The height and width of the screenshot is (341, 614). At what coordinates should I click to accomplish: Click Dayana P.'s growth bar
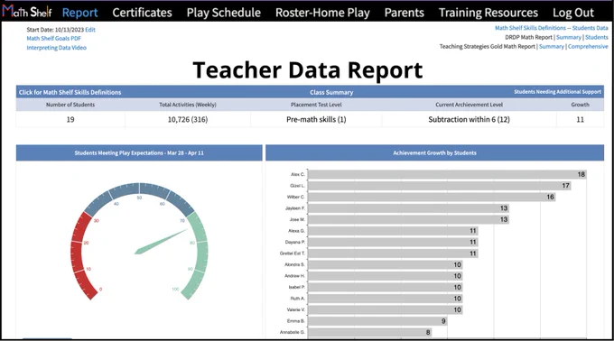click(x=393, y=243)
